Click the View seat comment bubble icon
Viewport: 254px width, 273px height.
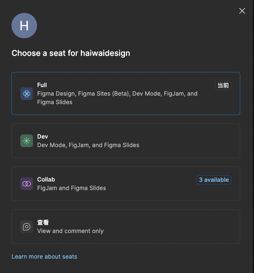click(27, 227)
